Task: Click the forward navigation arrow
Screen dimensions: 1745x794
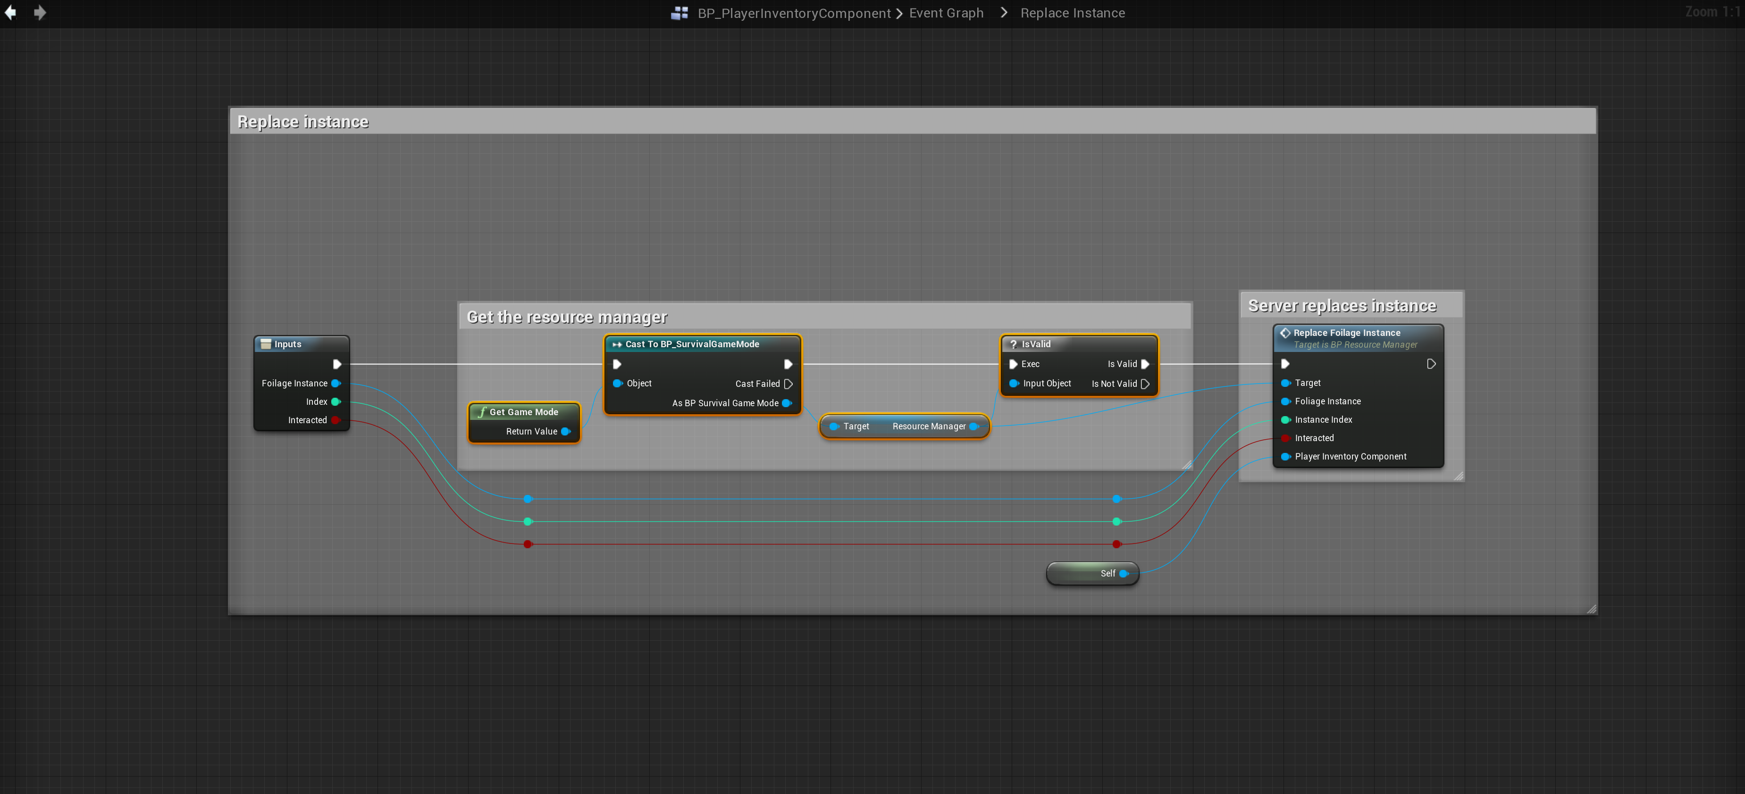Action: [40, 13]
